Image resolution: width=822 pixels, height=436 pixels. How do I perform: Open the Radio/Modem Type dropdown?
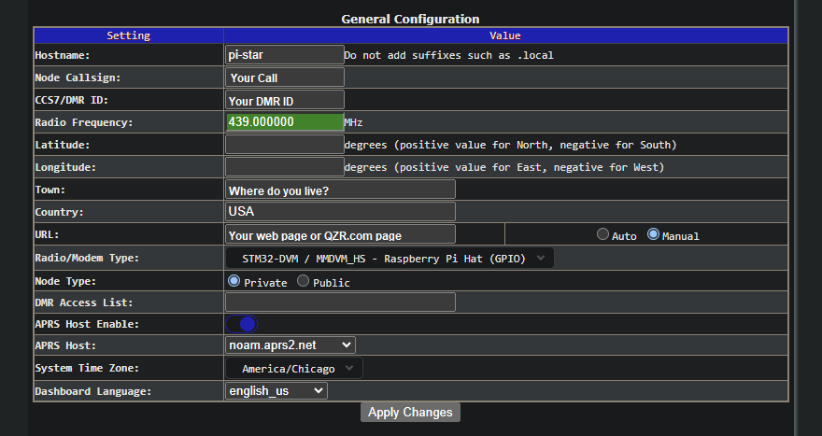[390, 258]
